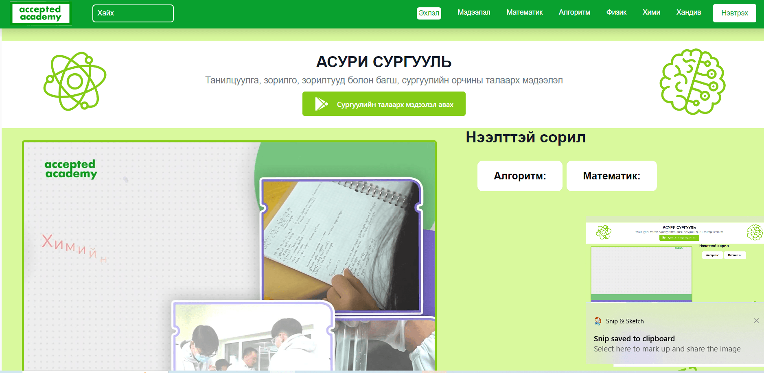
Task: Click the Танилцуулга, зорилго subtitle text
Action: coord(384,80)
